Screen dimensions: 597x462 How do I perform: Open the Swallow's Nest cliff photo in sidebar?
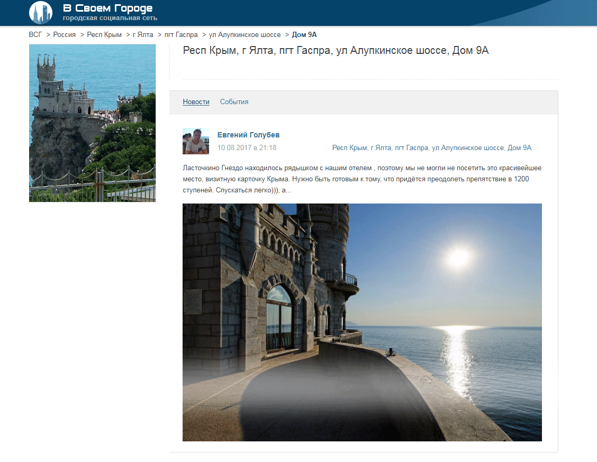pyautogui.click(x=92, y=123)
